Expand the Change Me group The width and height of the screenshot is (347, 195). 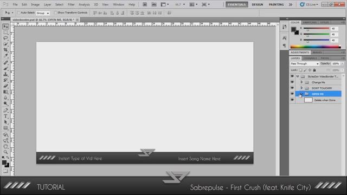pyautogui.click(x=301, y=82)
